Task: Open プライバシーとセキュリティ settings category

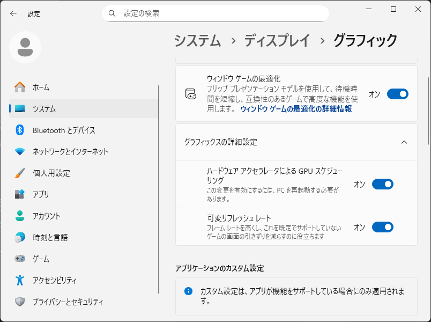Action: point(68,302)
